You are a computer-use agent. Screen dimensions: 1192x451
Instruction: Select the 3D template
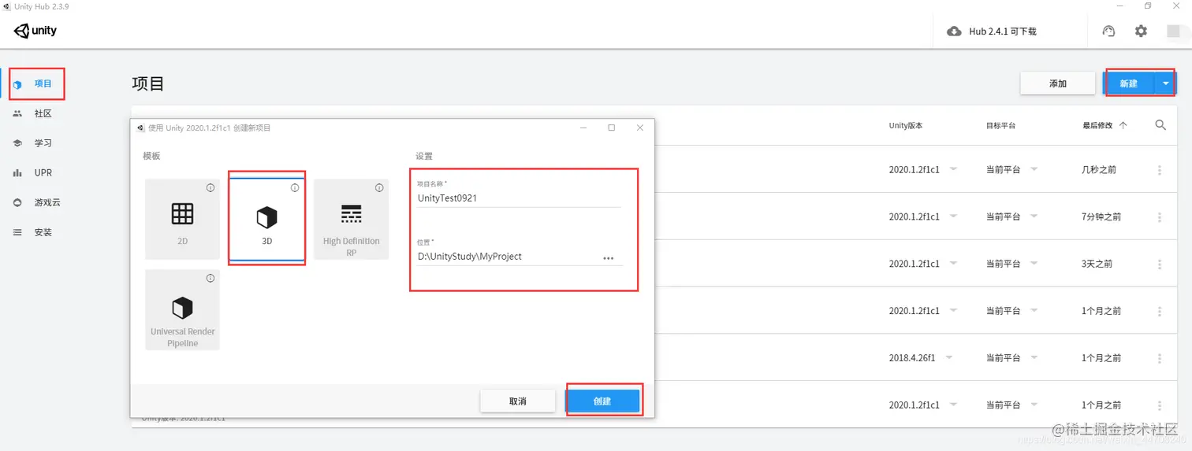click(x=266, y=219)
